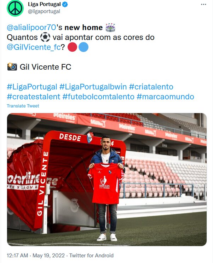Click the blue verified badge icon
This screenshot has width=213, height=263.
pyautogui.click(x=65, y=5)
